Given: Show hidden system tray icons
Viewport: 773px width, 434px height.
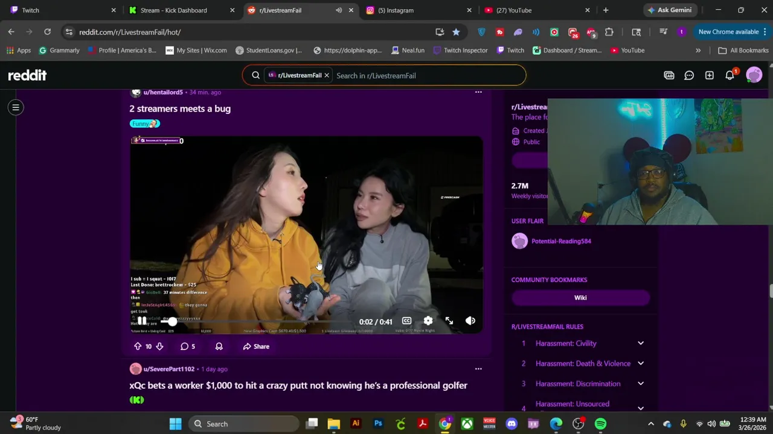Looking at the screenshot, I should pos(651,424).
